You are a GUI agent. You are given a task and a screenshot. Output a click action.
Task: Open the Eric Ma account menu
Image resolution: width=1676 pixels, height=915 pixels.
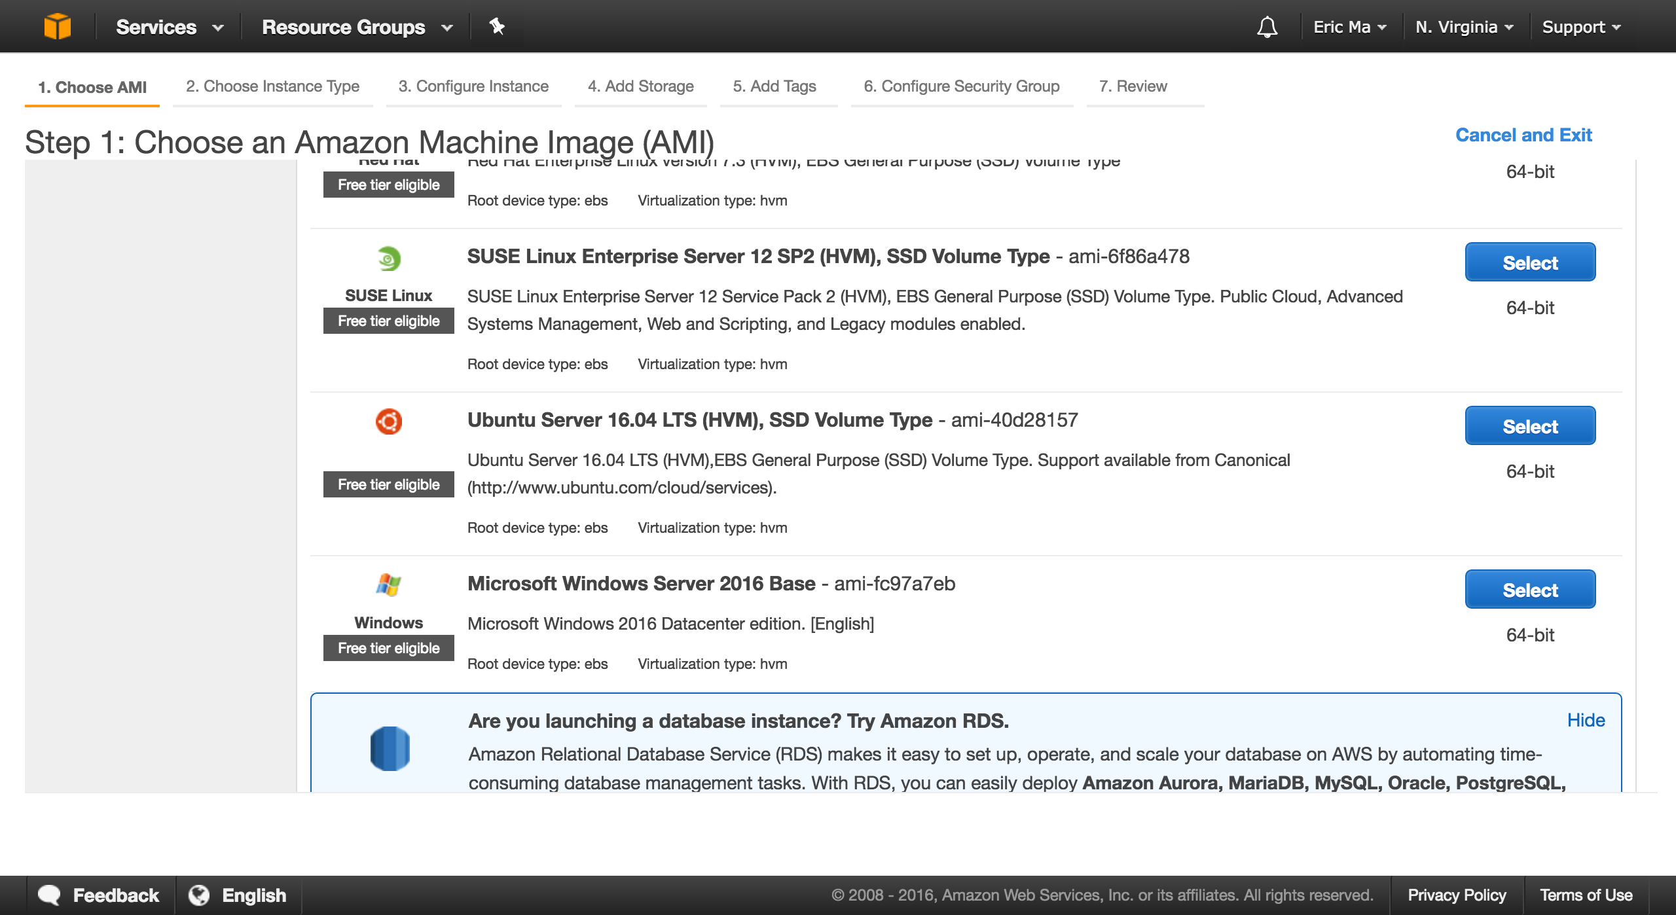[x=1350, y=27]
